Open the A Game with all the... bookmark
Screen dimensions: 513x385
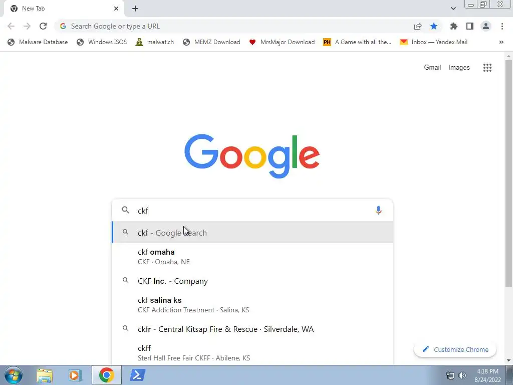point(357,42)
